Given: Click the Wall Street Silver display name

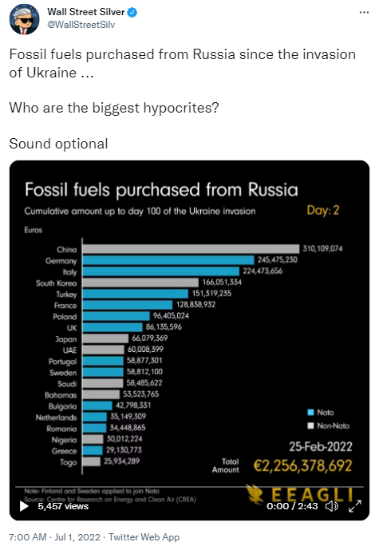Looking at the screenshot, I should tap(86, 12).
